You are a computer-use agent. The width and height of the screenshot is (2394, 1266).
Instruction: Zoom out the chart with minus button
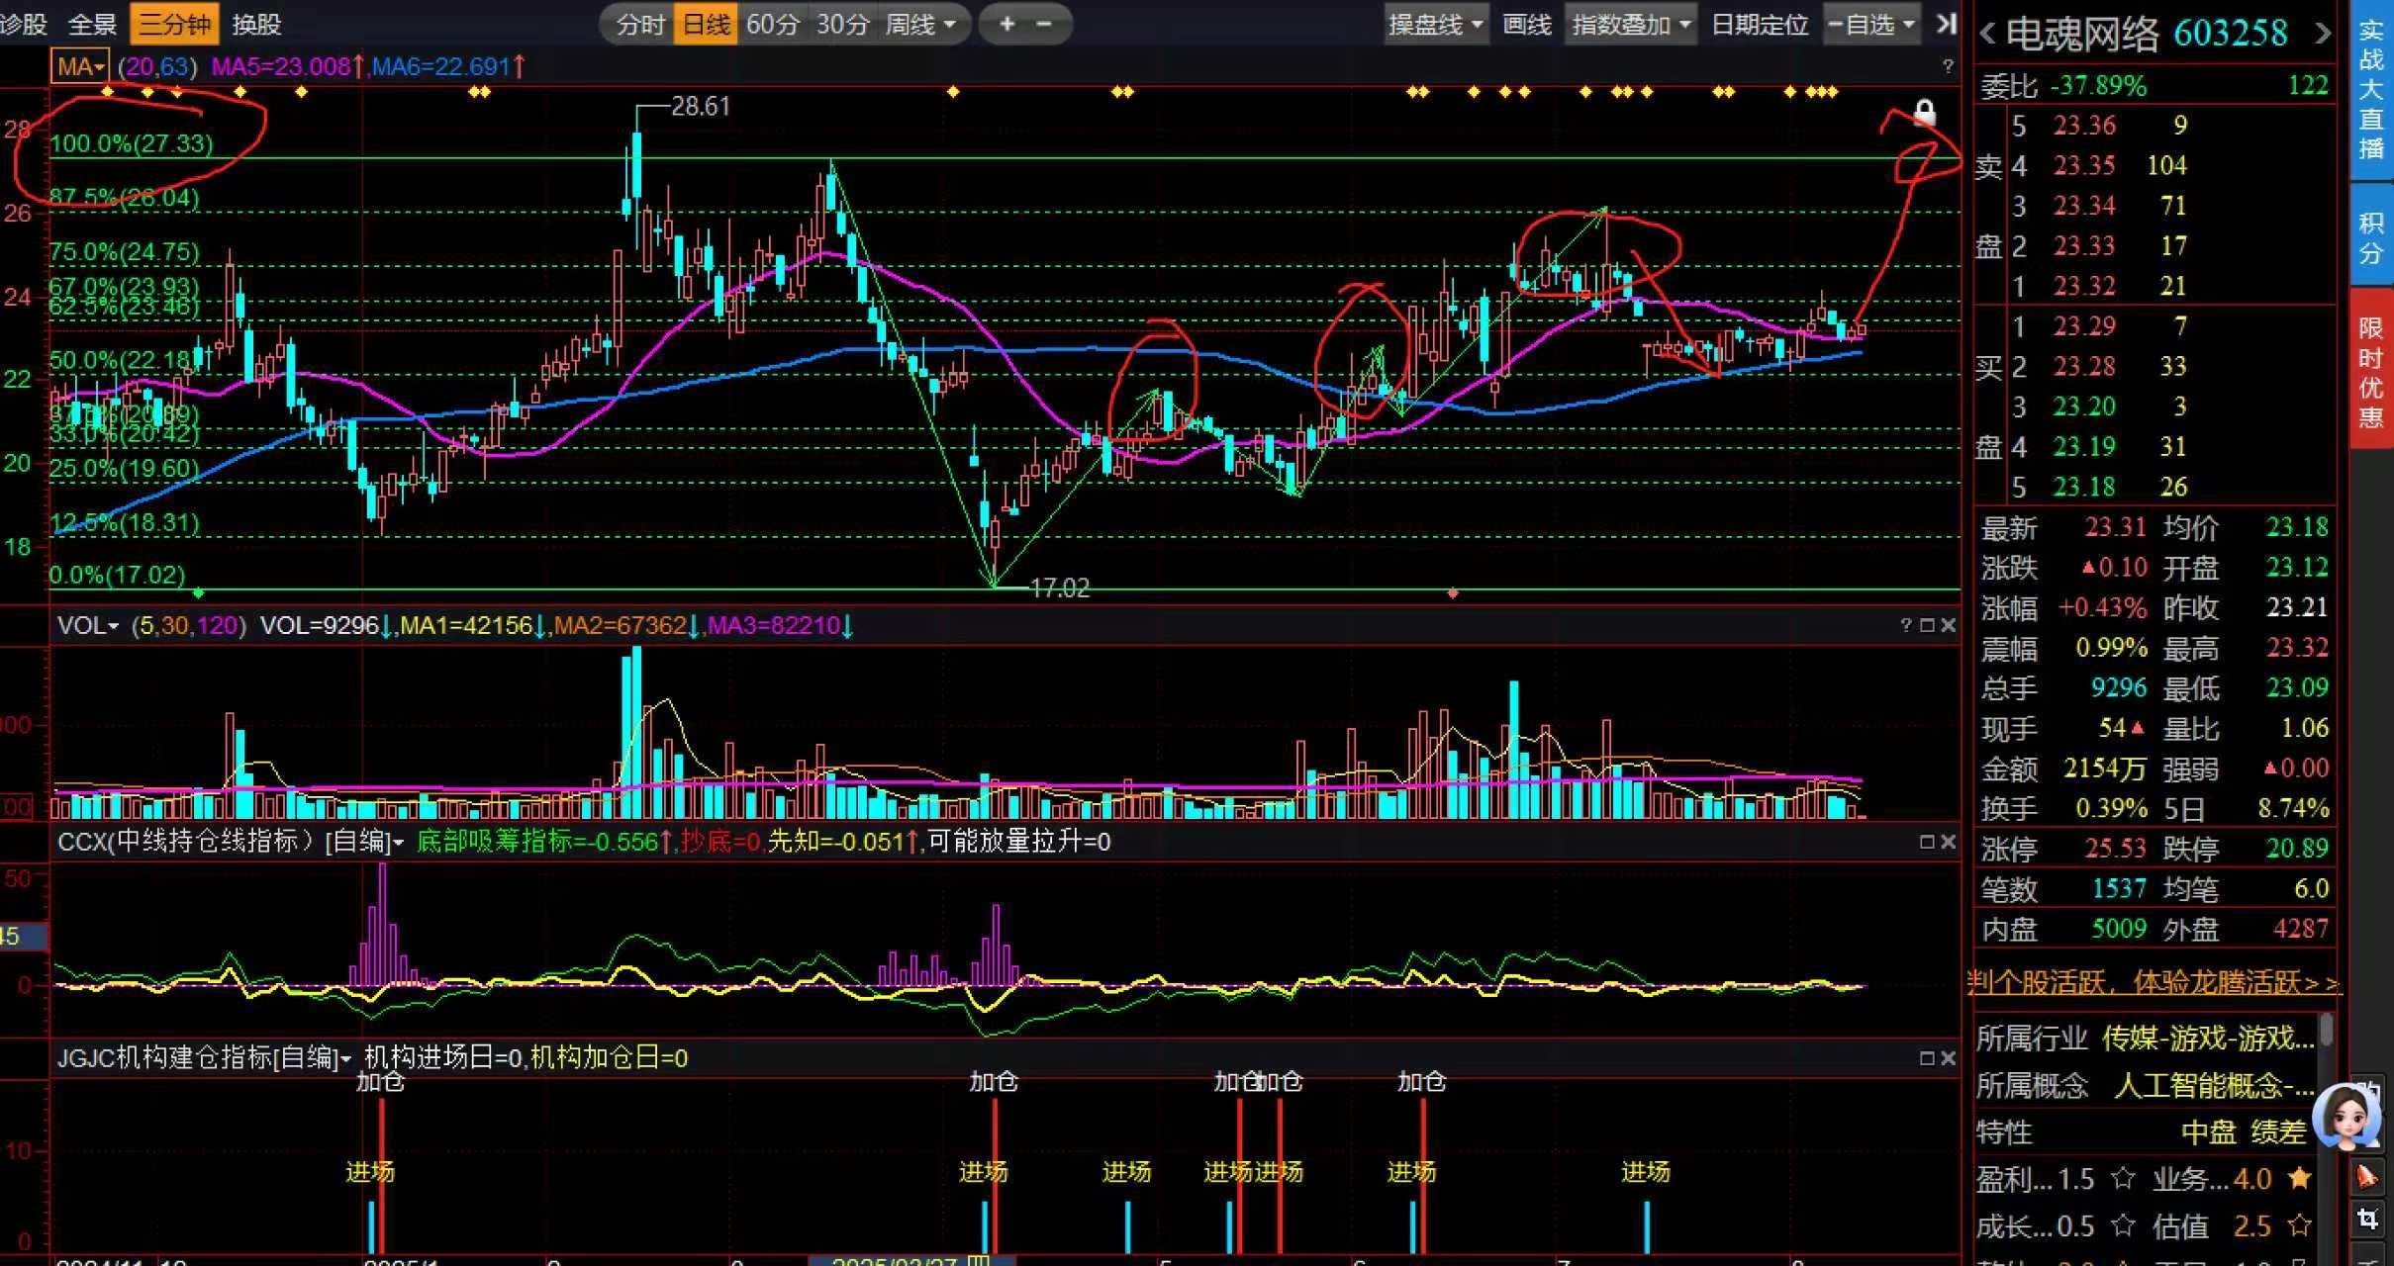coord(1043,24)
